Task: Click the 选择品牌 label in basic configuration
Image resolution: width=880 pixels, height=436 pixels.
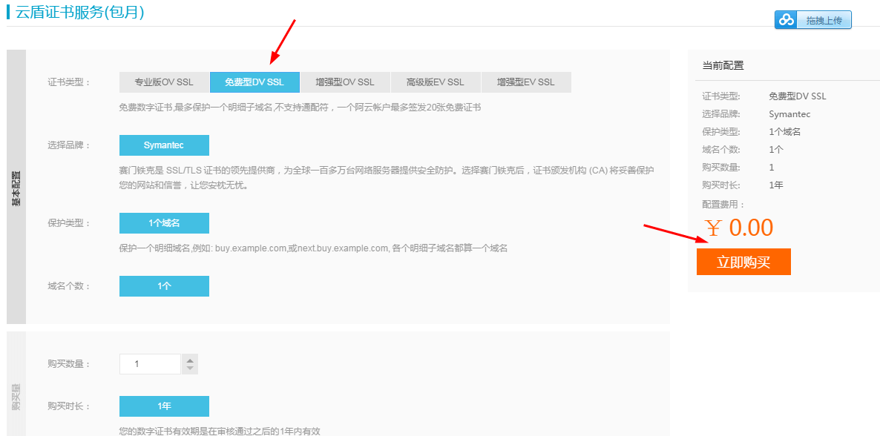Action: 68,145
